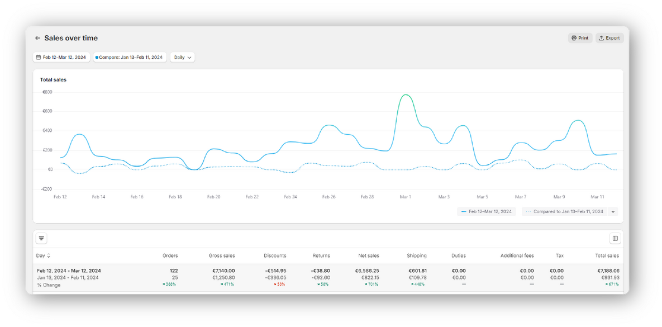
Task: Open the column customization icon on the table
Action: tap(615, 238)
